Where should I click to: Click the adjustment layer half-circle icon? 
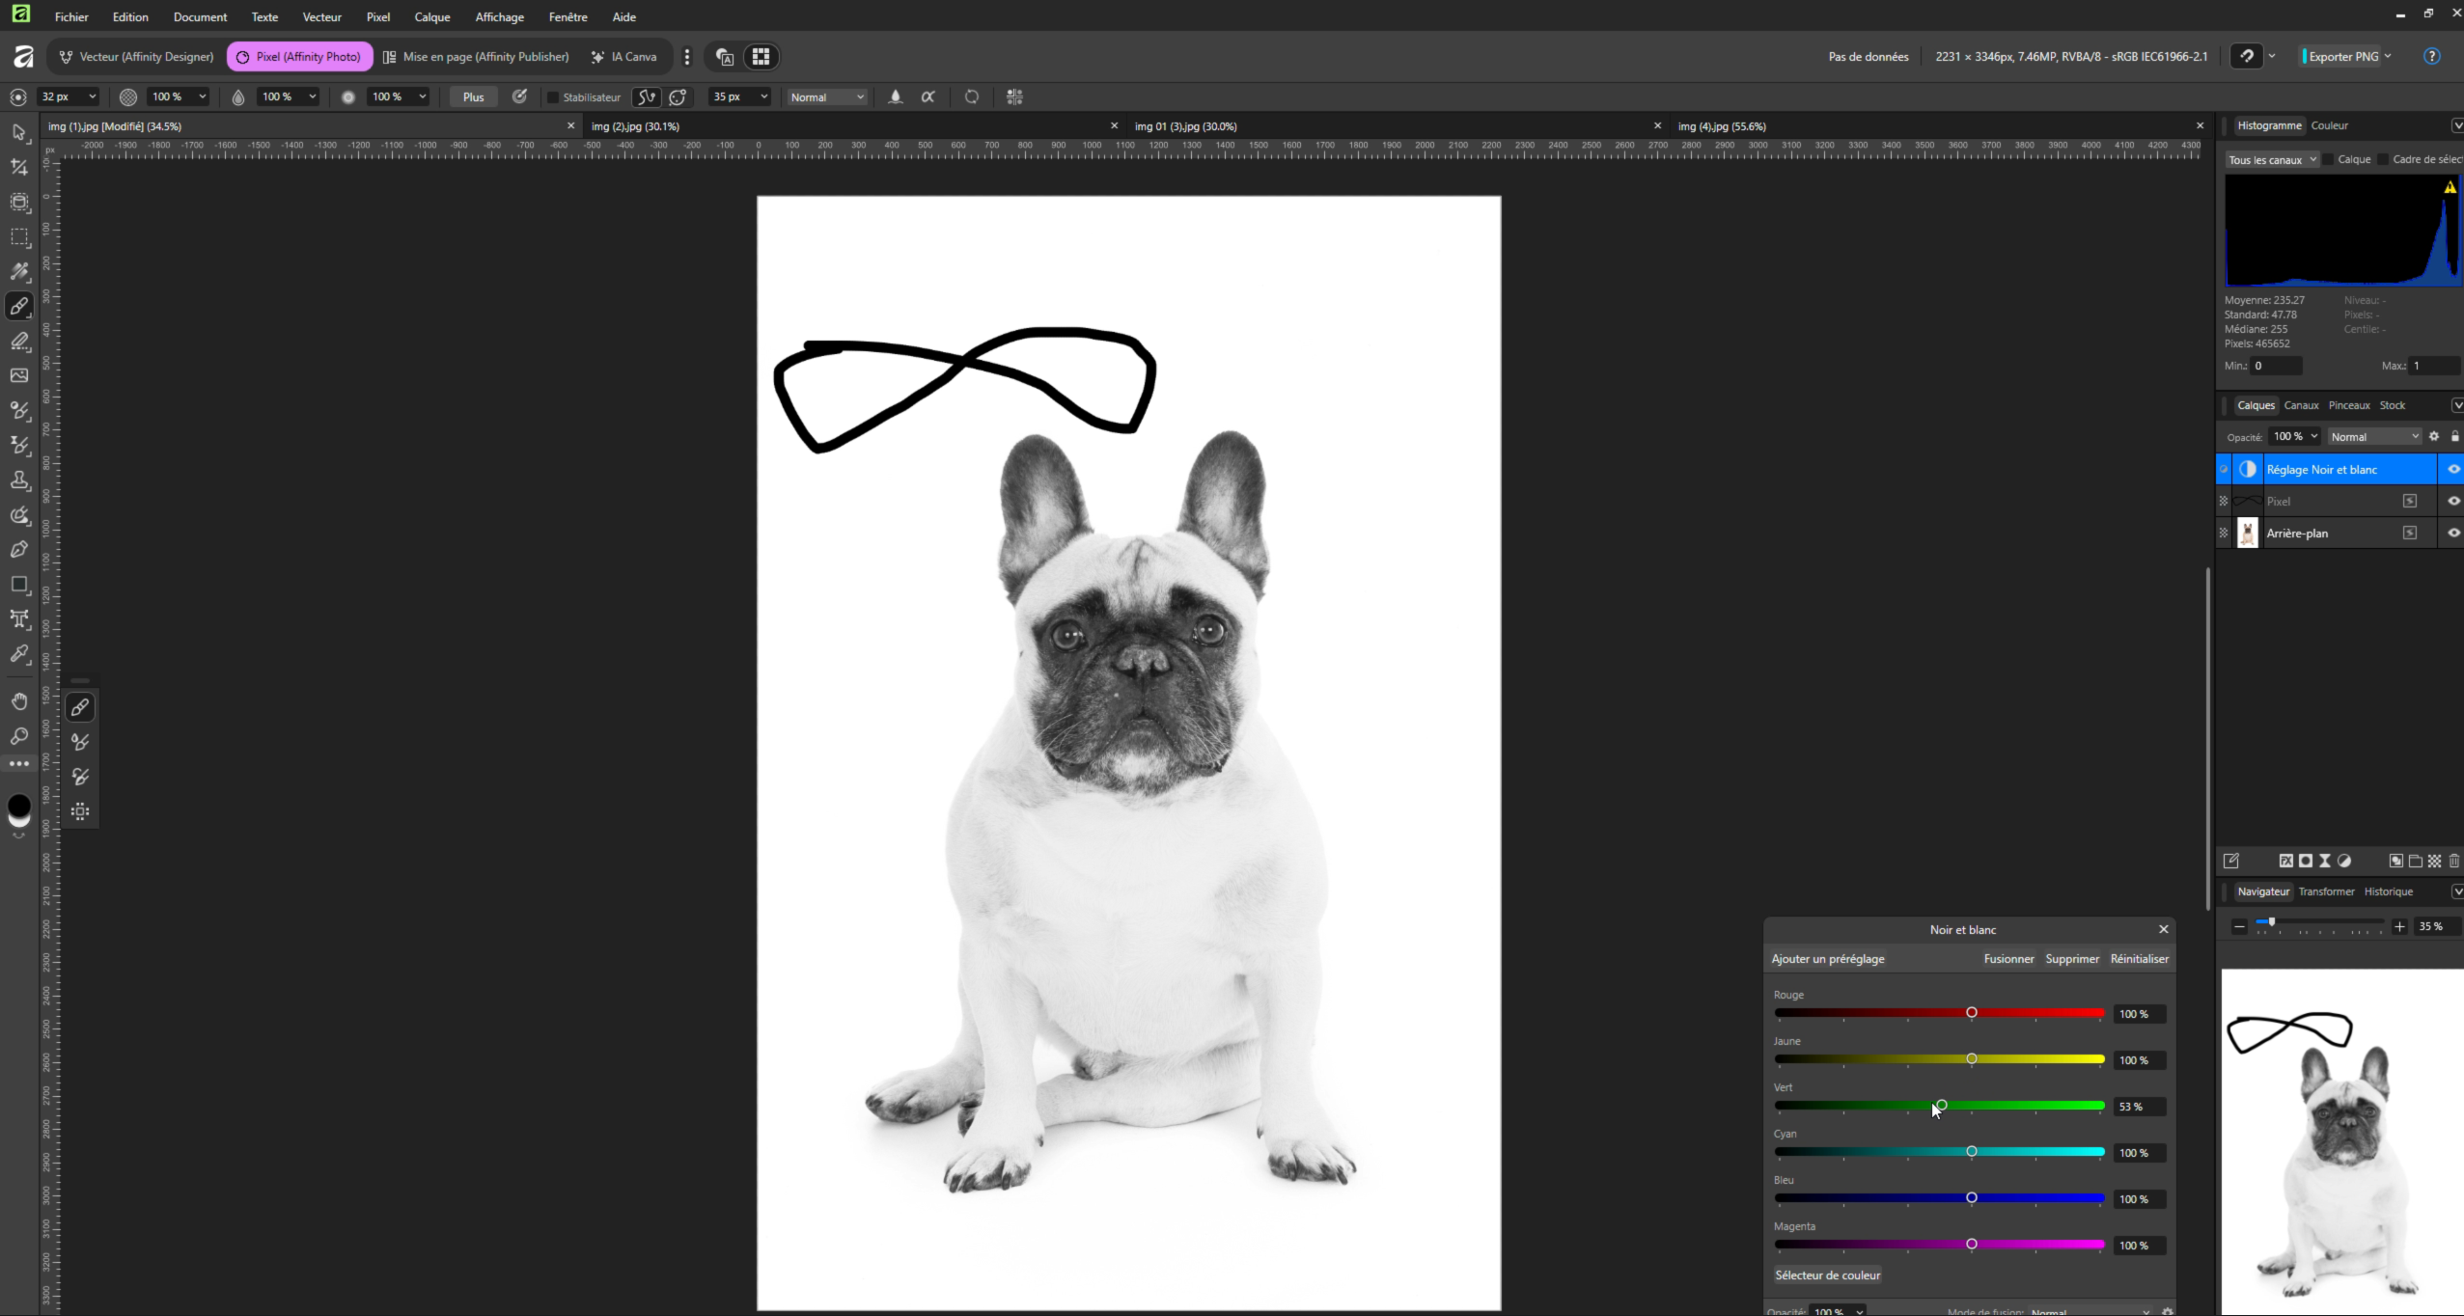tap(2344, 861)
